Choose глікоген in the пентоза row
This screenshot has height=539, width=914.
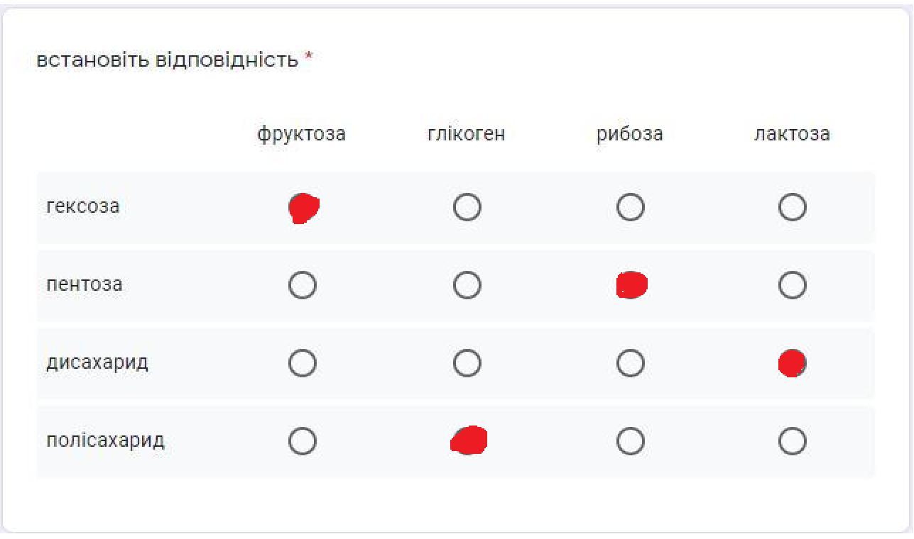pyautogui.click(x=467, y=286)
